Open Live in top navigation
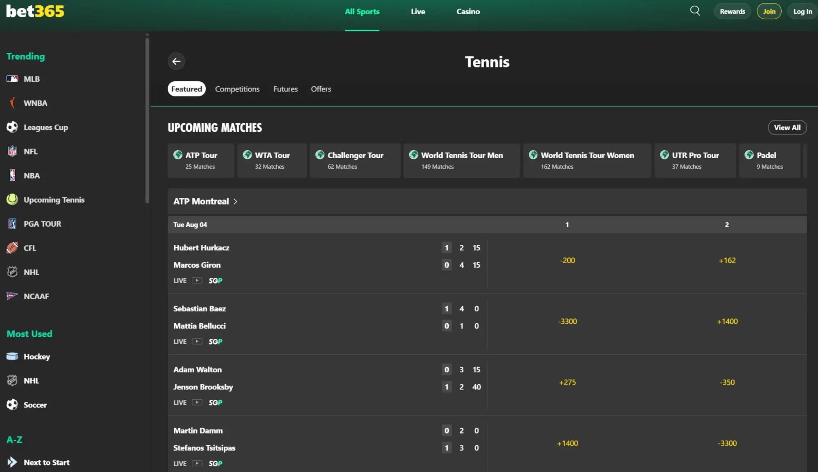This screenshot has width=818, height=472. coord(418,11)
